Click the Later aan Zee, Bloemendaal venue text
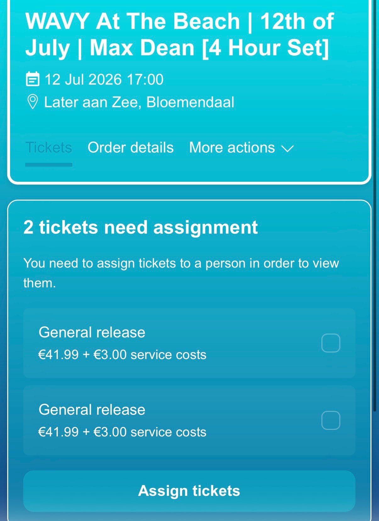The height and width of the screenshot is (521, 379). [x=139, y=102]
